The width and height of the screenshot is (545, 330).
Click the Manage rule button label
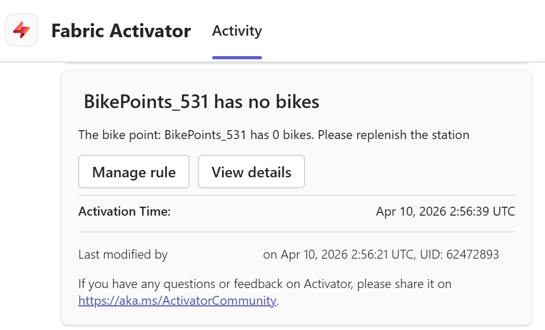point(133,172)
